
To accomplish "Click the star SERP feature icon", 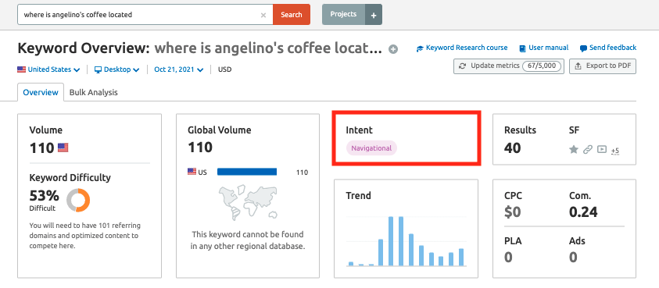I will tap(574, 149).
